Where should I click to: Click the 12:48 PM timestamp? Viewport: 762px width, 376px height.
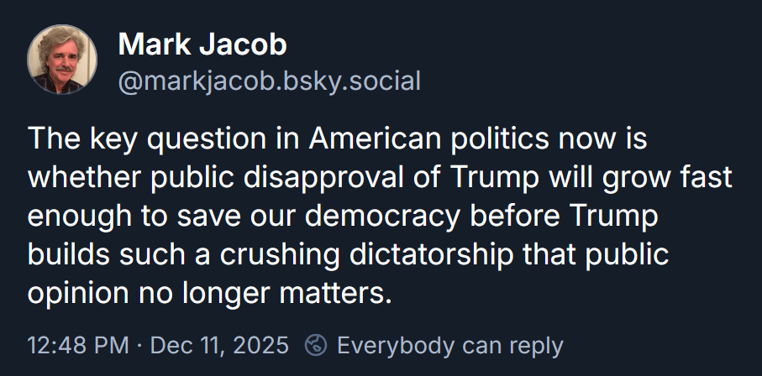click(78, 345)
